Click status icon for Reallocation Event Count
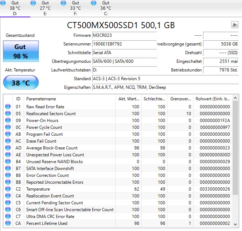This screenshot has height=231, width=242. tap(8, 196)
